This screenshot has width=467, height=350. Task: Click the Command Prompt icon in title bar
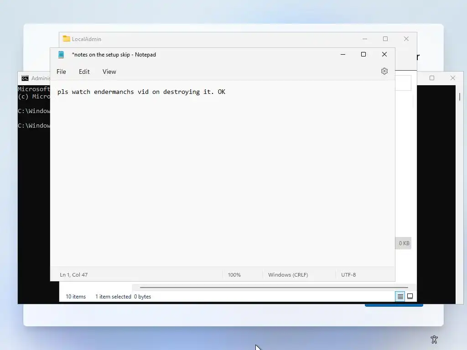pyautogui.click(x=25, y=78)
